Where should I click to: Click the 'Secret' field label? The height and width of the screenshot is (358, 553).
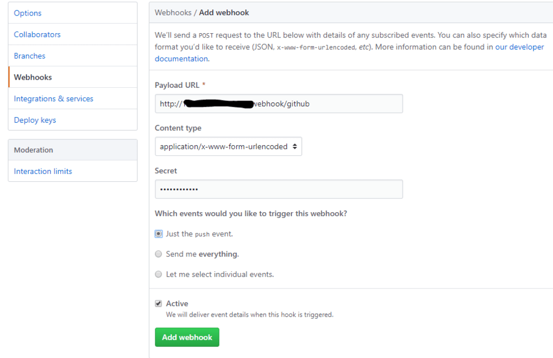166,171
